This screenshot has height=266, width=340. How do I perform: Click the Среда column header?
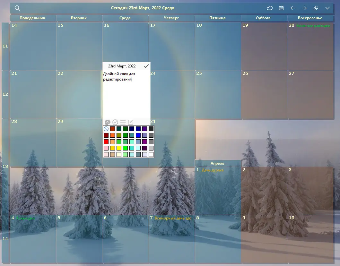click(x=125, y=18)
